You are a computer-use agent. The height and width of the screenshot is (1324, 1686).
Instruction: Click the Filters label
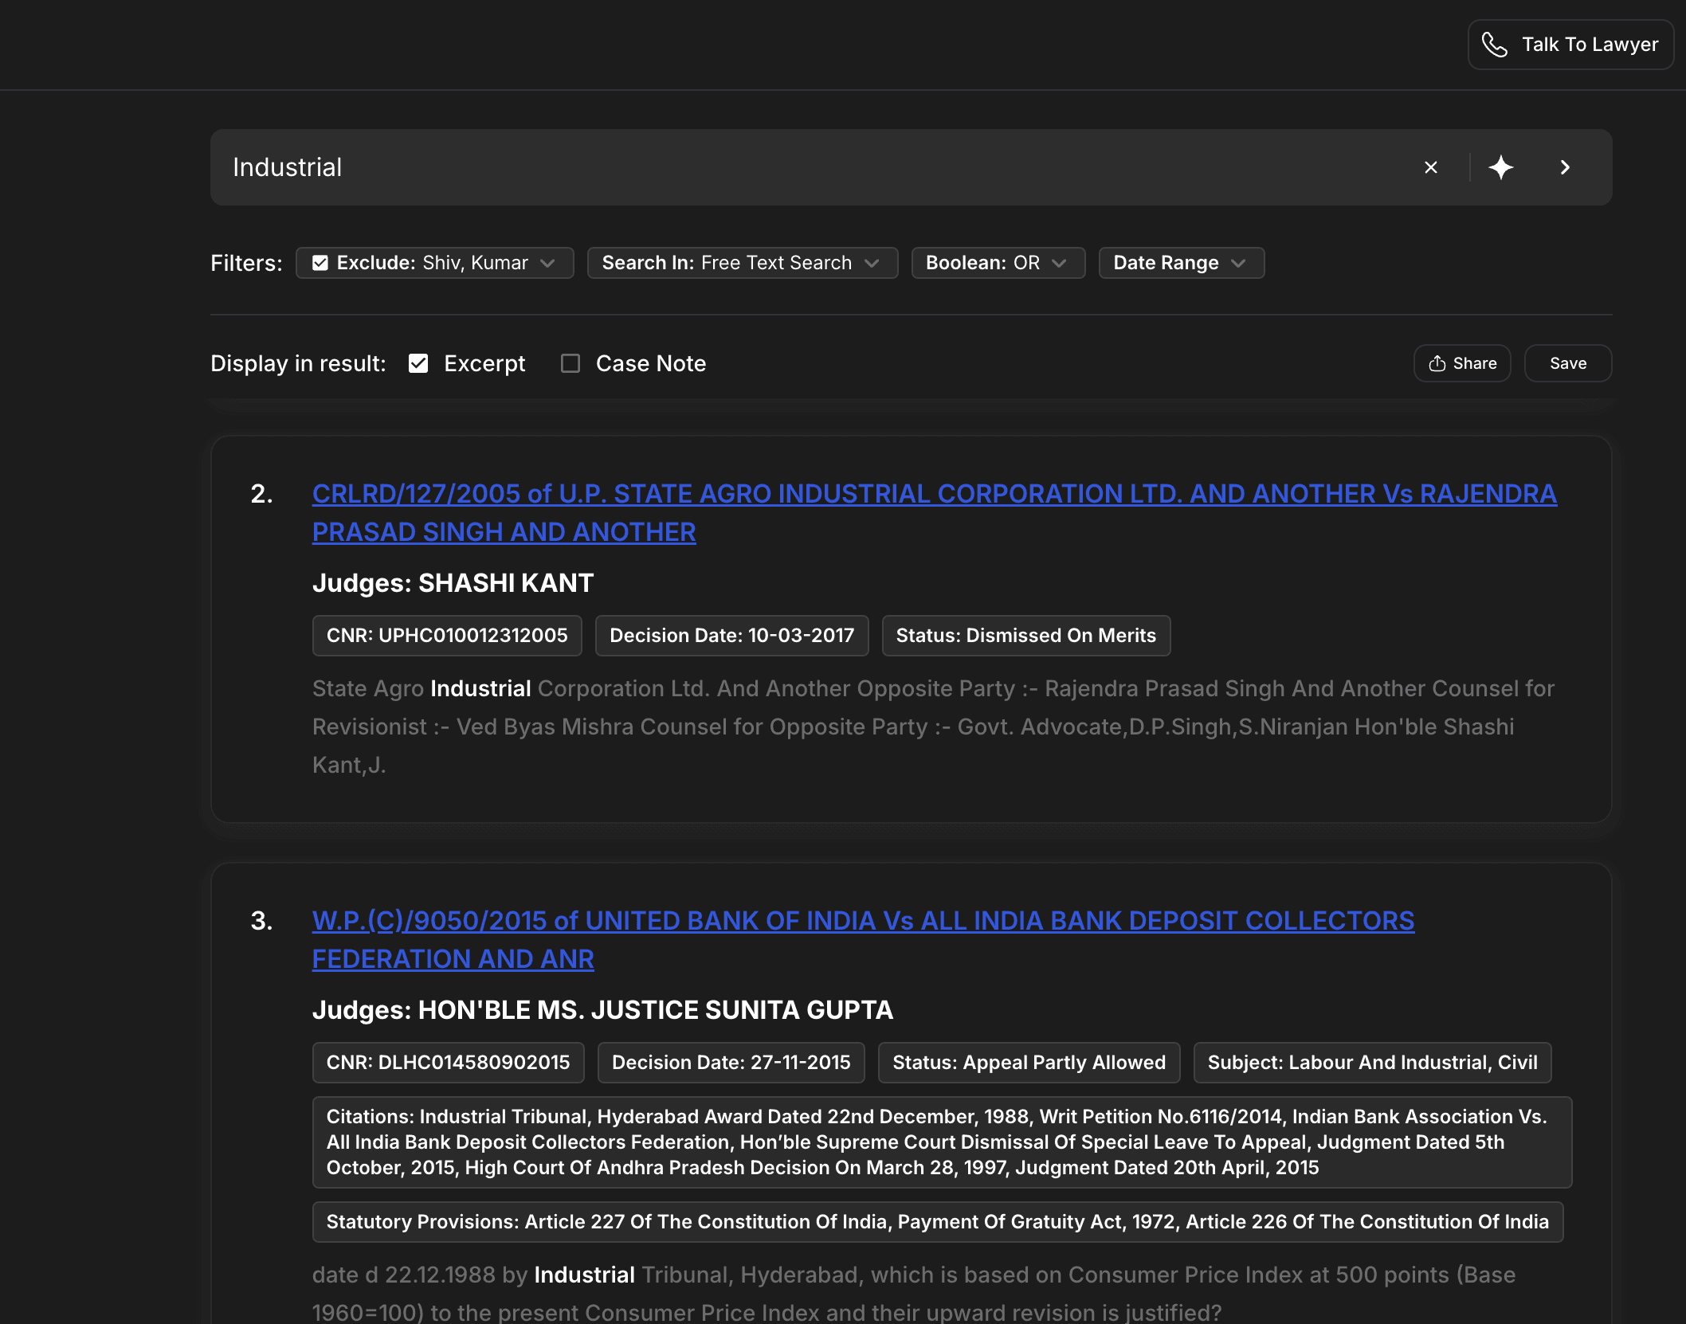[246, 263]
